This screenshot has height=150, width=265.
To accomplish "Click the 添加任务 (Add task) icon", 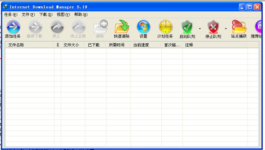I will (13, 27).
